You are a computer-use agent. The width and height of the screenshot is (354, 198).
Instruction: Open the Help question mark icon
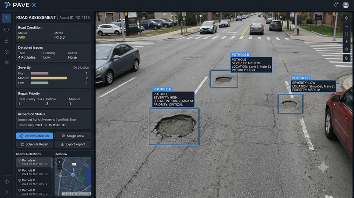coord(7,181)
